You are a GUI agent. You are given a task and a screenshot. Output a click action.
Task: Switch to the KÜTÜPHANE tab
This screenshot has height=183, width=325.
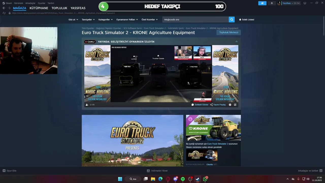[x=39, y=8]
